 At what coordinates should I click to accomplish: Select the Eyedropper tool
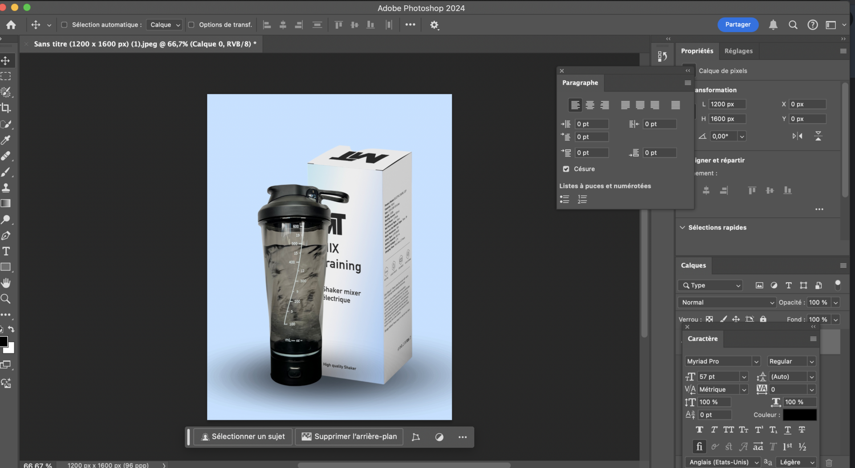6,140
